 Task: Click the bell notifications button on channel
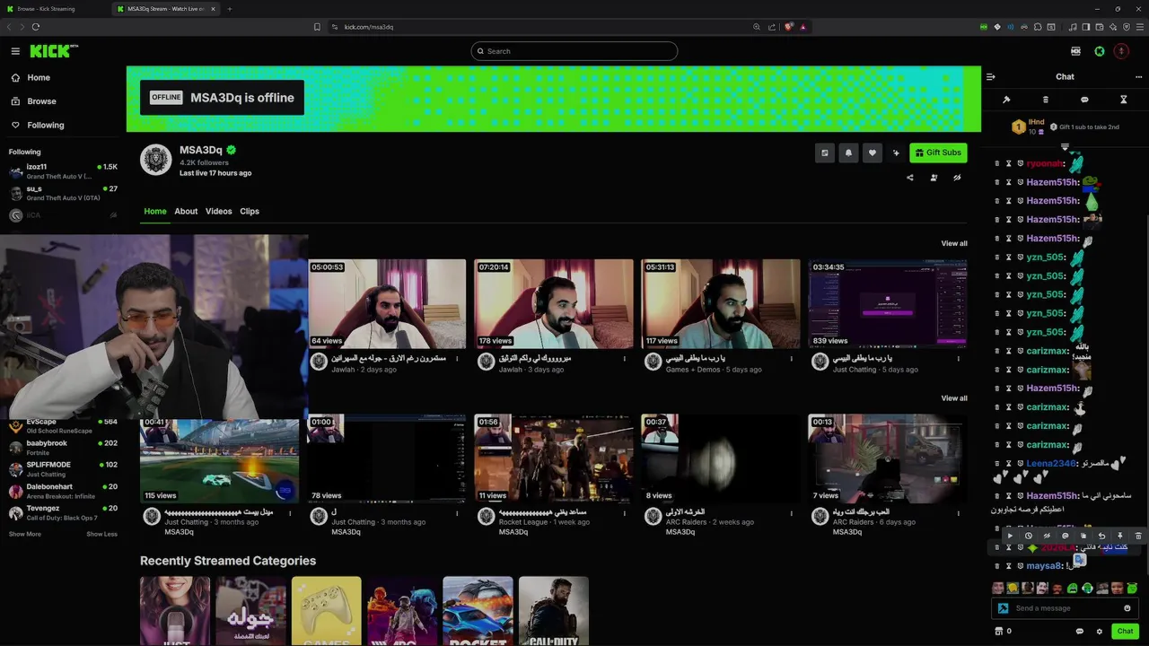848,153
